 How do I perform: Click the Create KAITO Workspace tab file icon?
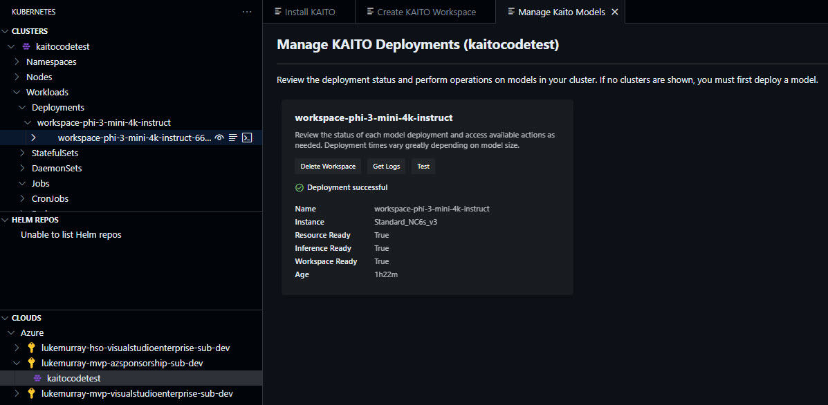tap(370, 12)
